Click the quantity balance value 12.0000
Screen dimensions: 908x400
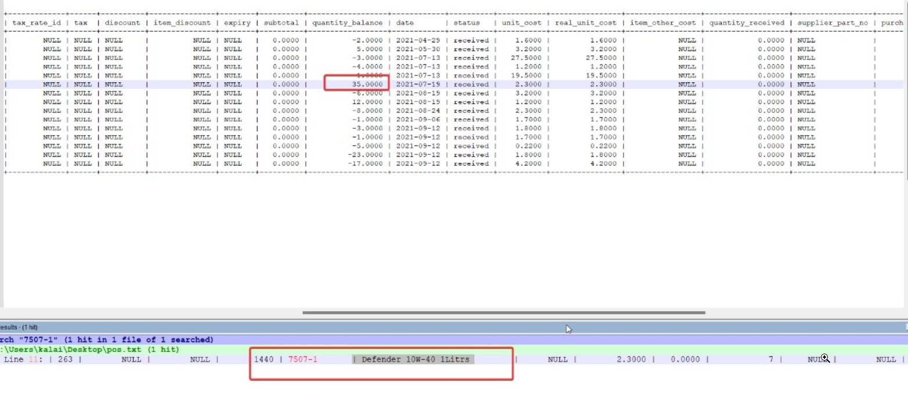point(367,102)
